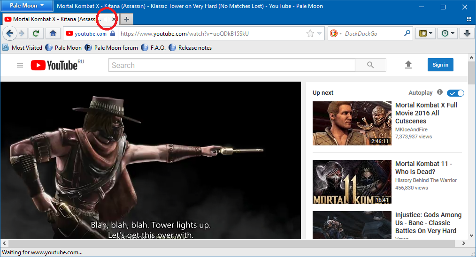
Task: Open the MKIceAndFire channel name
Action: click(x=411, y=129)
